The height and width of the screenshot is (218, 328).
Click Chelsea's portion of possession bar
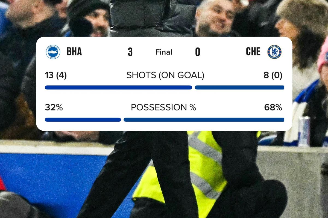(204, 120)
